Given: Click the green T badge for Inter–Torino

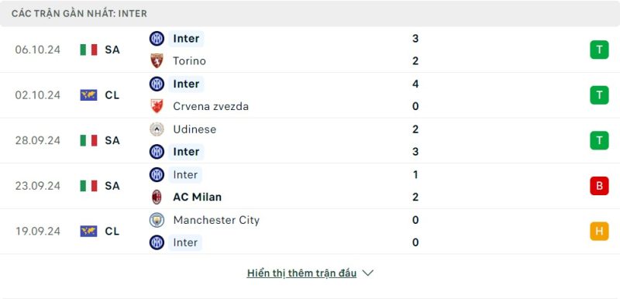Looking at the screenshot, I should pos(599,50).
